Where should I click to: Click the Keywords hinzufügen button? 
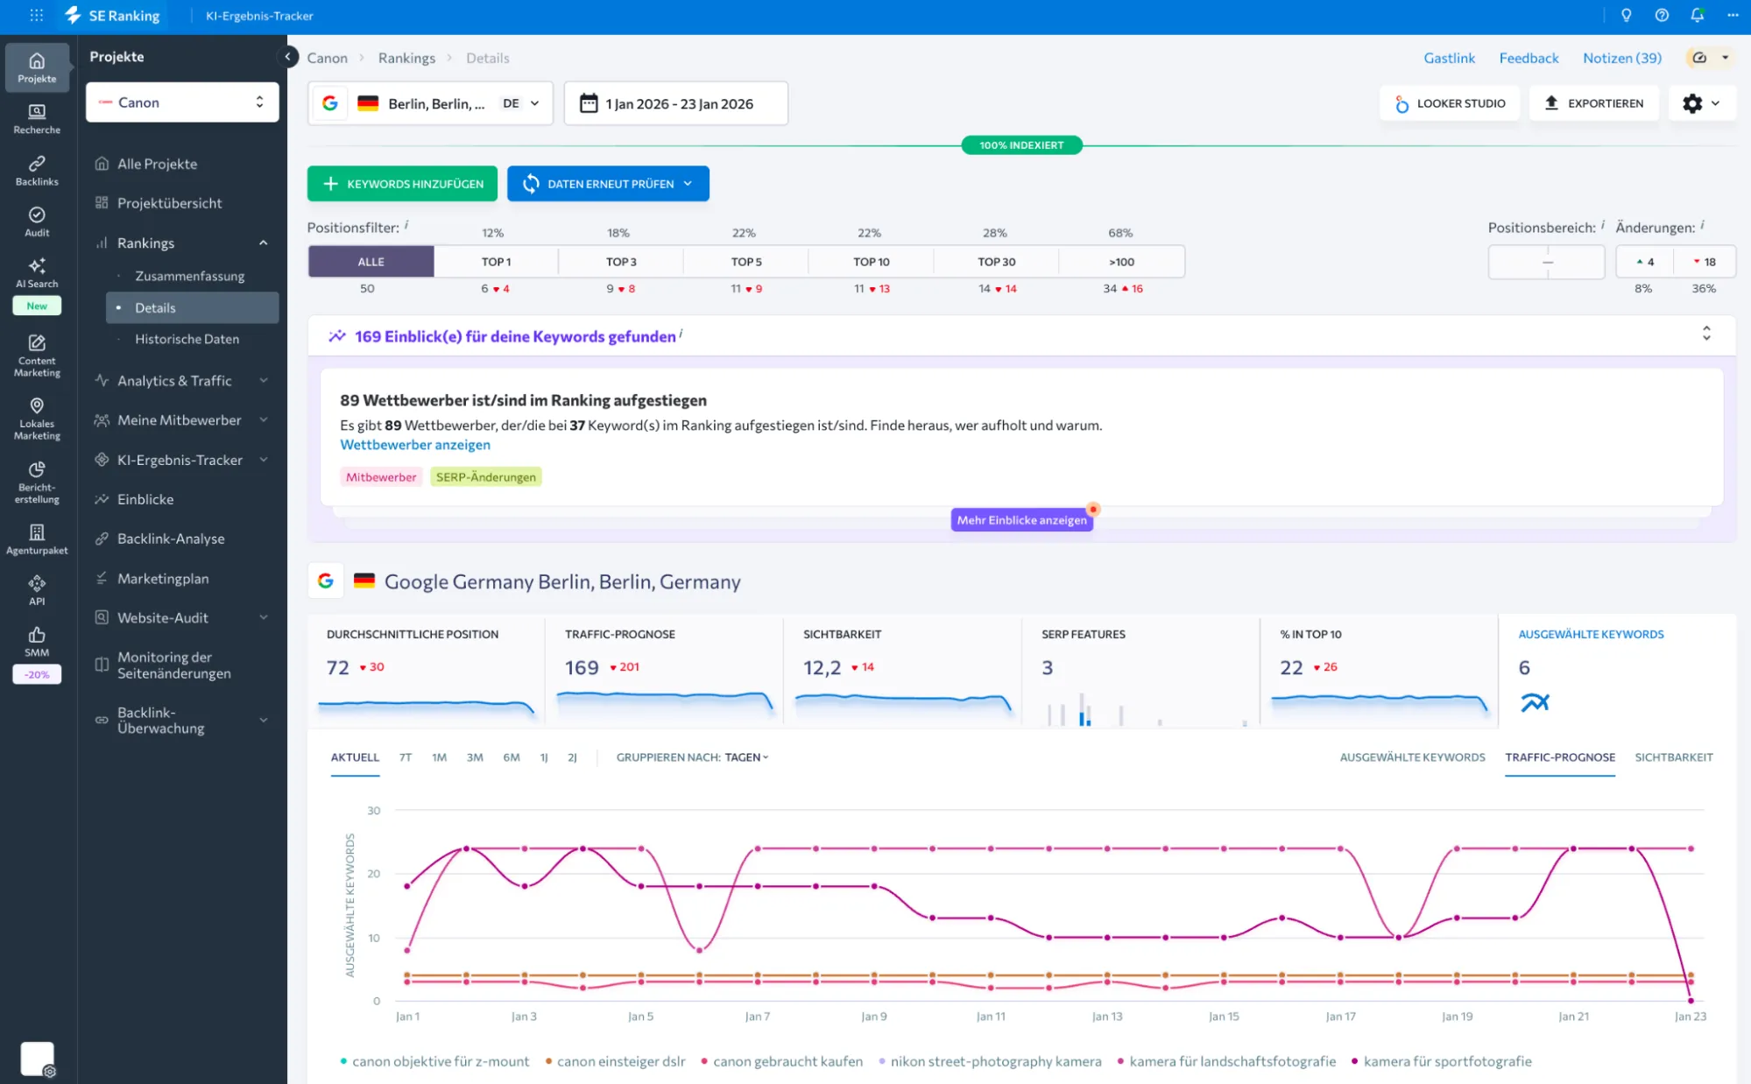402,183
